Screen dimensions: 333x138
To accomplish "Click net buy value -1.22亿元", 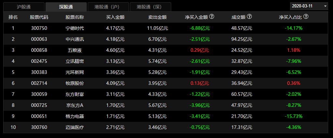I will (199, 94).
